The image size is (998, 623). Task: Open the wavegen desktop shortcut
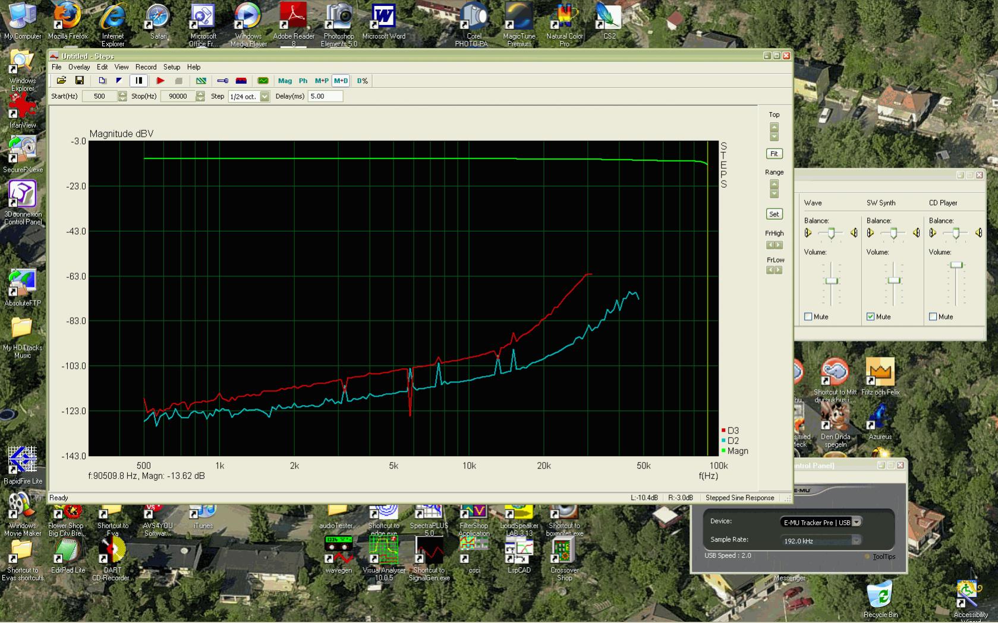pos(338,556)
